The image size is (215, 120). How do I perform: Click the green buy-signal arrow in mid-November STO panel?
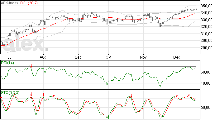pyautogui.click(x=163, y=117)
